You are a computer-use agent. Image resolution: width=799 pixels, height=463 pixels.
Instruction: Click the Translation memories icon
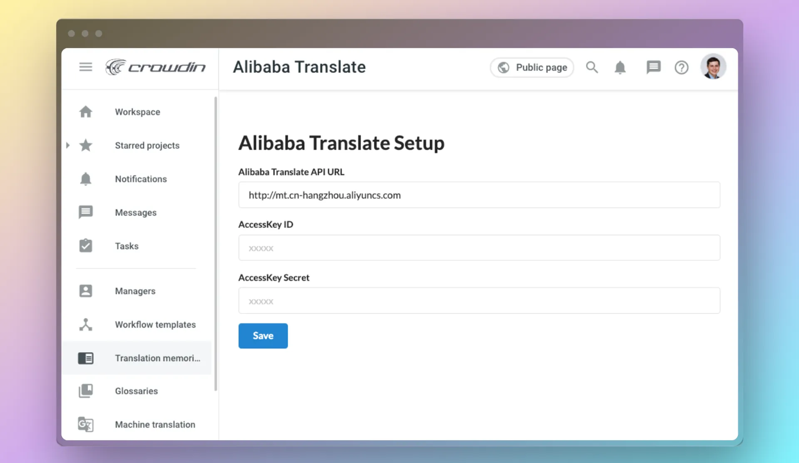pyautogui.click(x=86, y=358)
